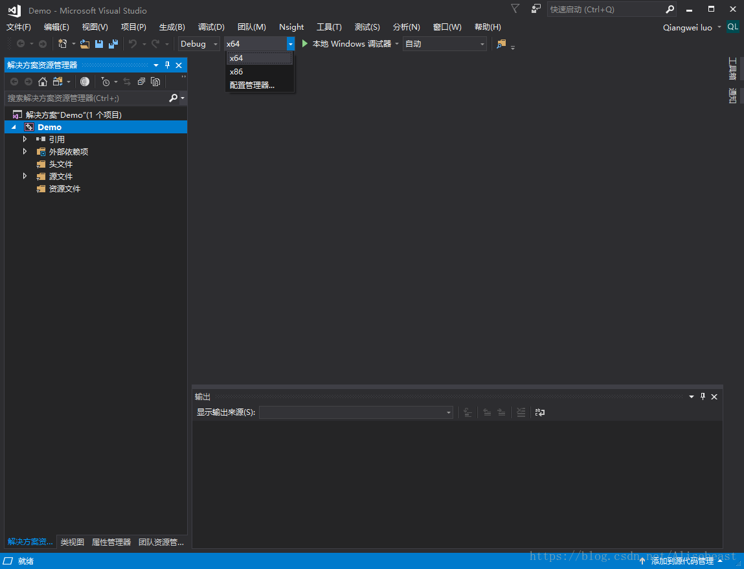This screenshot has width=744, height=569.
Task: Open the 工具箱 toolbox side tab
Action: [732, 69]
